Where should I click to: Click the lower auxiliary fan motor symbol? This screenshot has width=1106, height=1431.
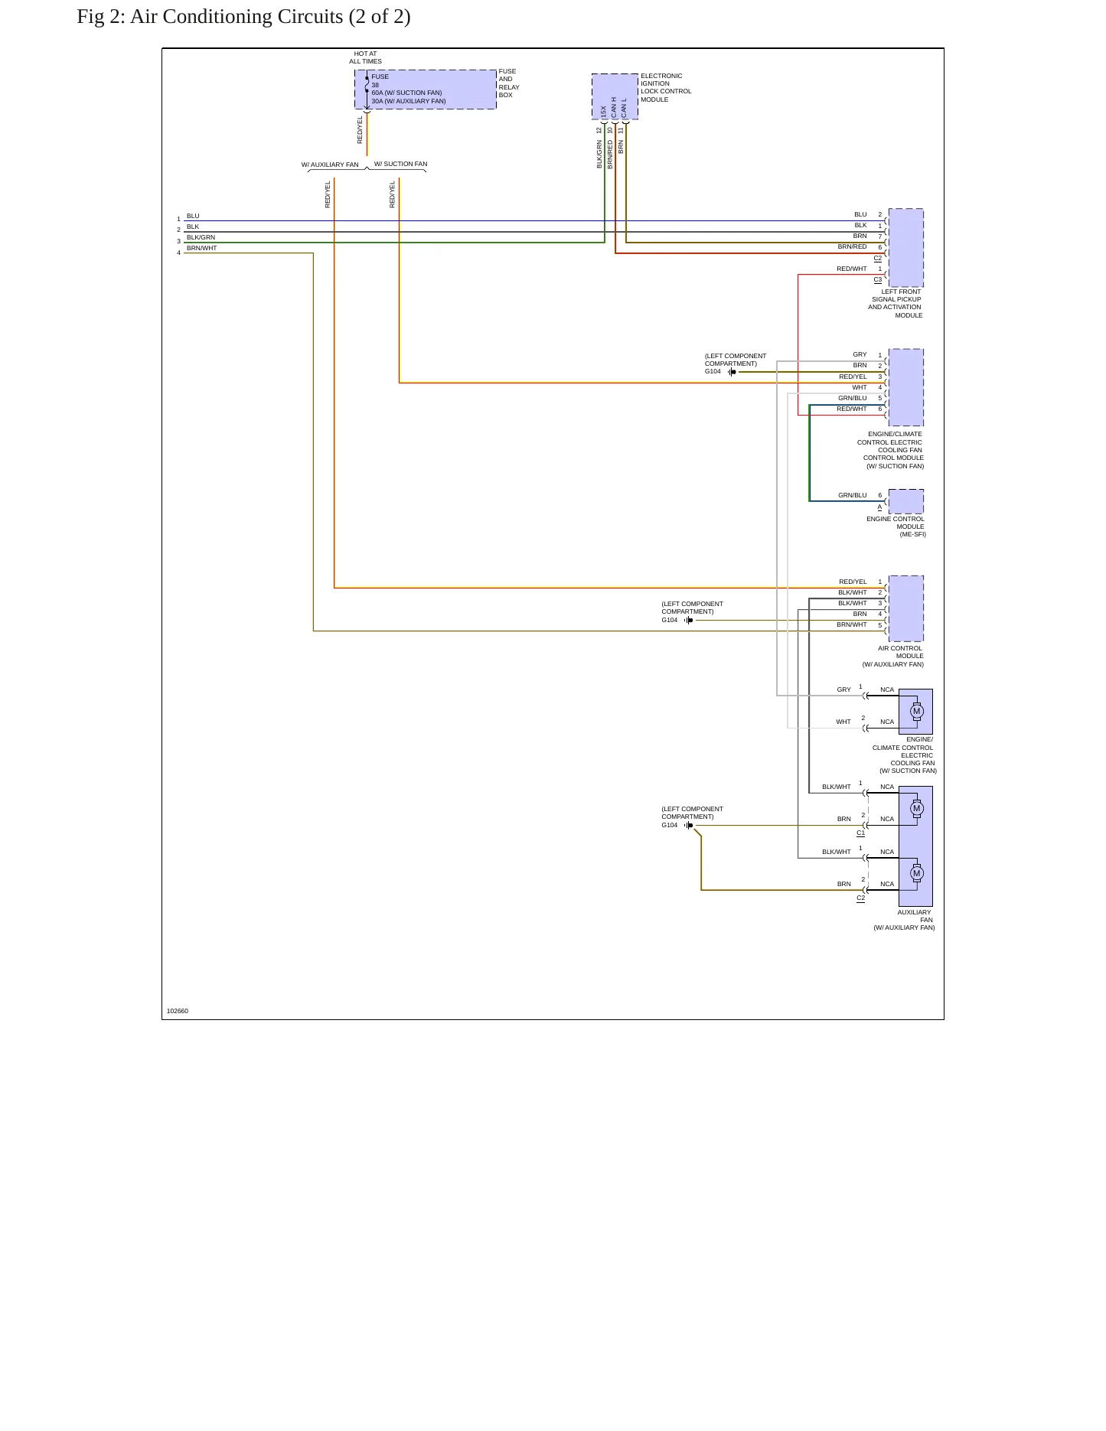(916, 873)
